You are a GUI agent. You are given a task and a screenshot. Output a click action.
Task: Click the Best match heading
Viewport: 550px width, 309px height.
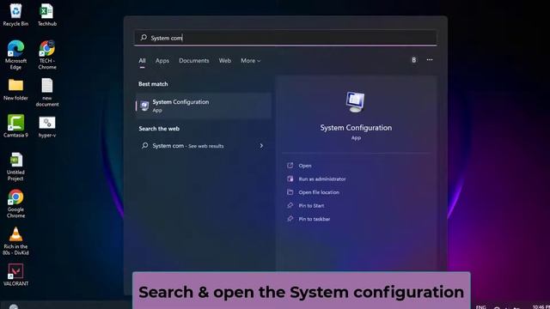tap(153, 84)
